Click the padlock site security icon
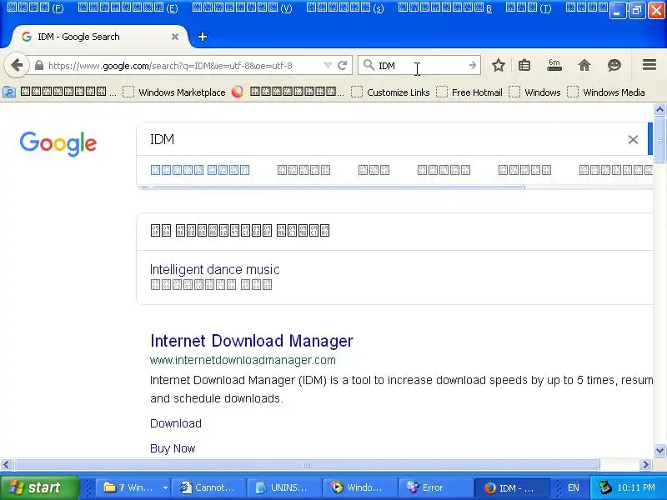The width and height of the screenshot is (667, 500). 38,66
